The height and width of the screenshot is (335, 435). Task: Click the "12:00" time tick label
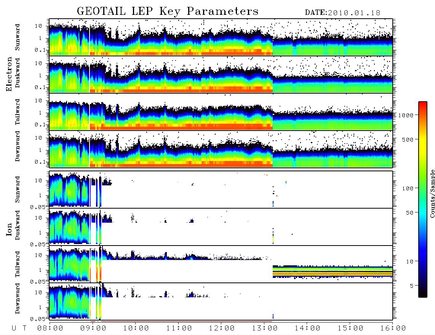click(x=222, y=329)
